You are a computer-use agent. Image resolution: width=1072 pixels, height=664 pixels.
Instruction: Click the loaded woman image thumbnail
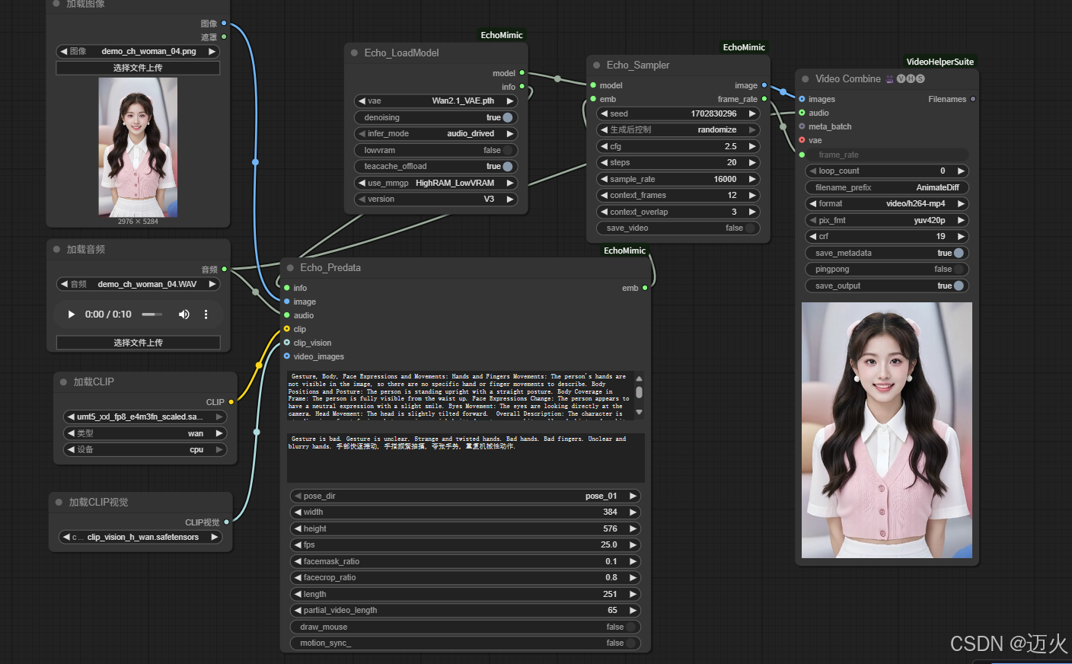point(138,148)
